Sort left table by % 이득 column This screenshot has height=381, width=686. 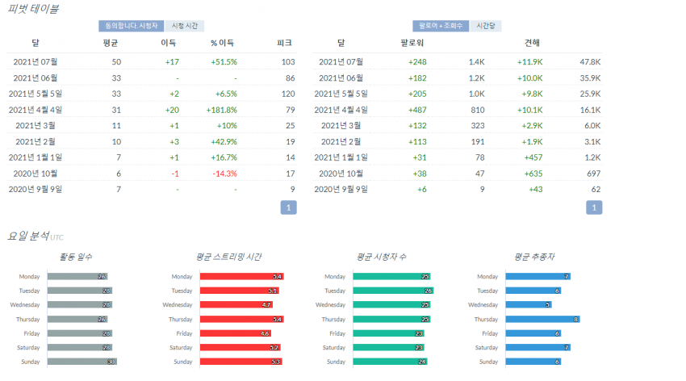pos(222,43)
